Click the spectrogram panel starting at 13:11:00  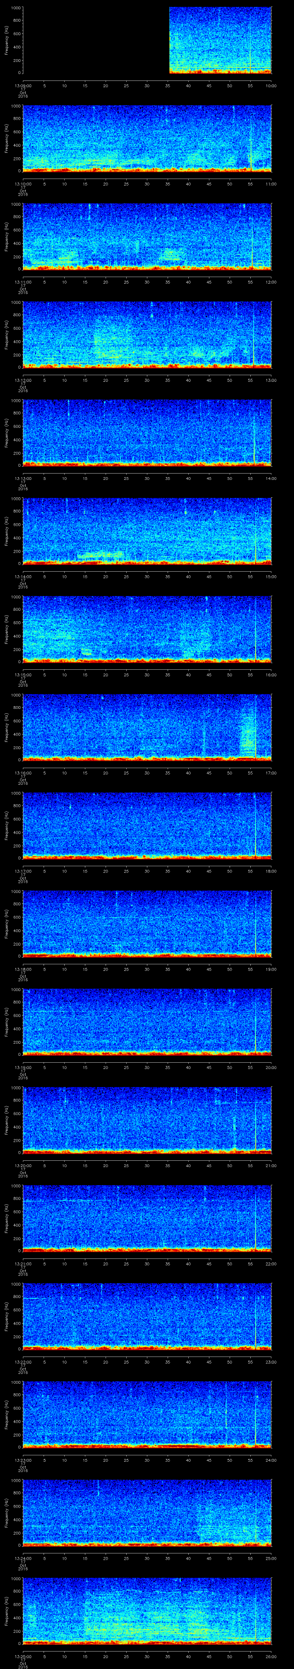click(x=147, y=236)
